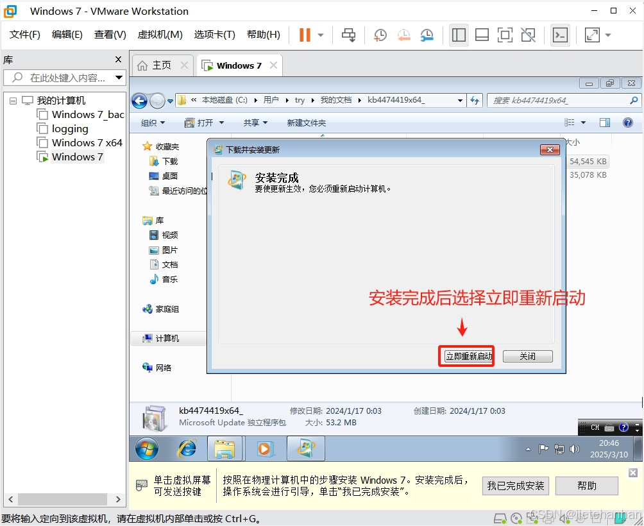Viewport: 644px width, 526px height.
Task: Open the 组织 dropdown menu
Action: tap(153, 123)
